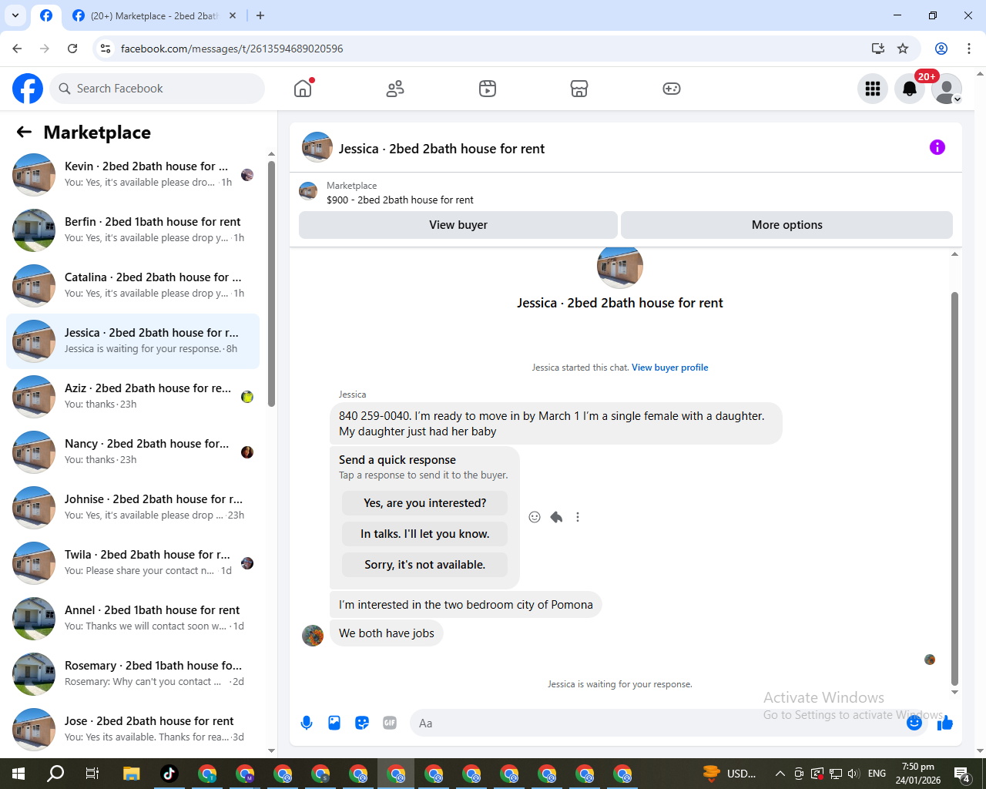Show hidden system tray icons chevron
The image size is (986, 789).
780,774
